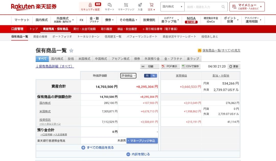Open the iDeCo nav item

[211, 20]
